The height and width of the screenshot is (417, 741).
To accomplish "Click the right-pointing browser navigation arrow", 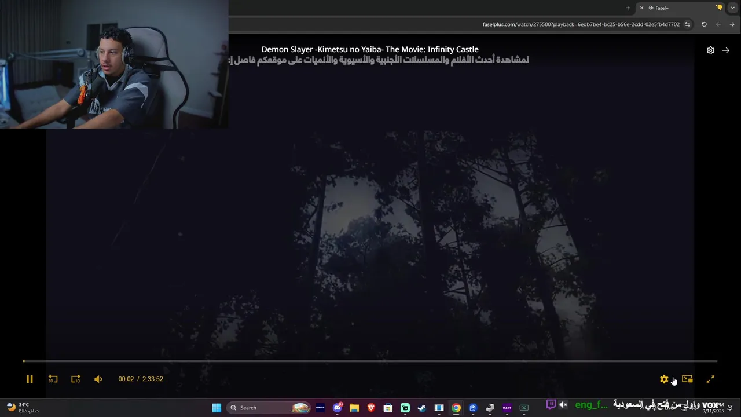I will click(x=732, y=24).
